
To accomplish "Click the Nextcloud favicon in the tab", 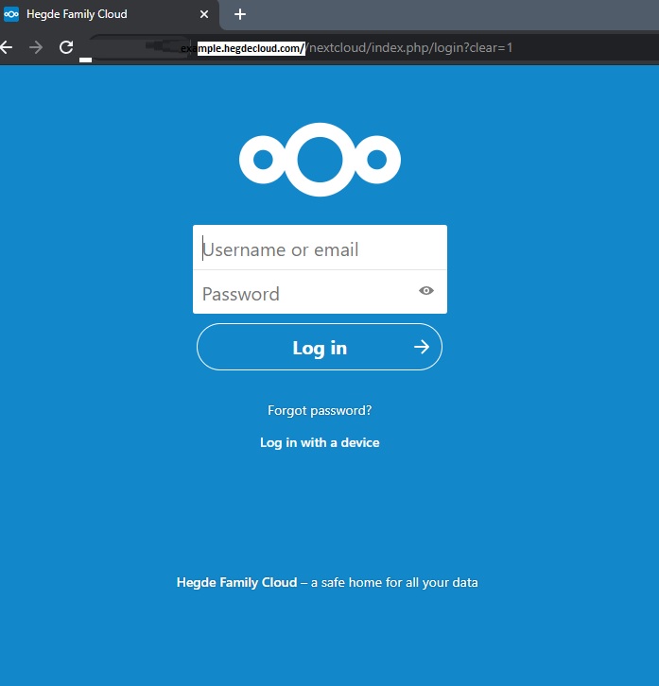I will tap(11, 14).
